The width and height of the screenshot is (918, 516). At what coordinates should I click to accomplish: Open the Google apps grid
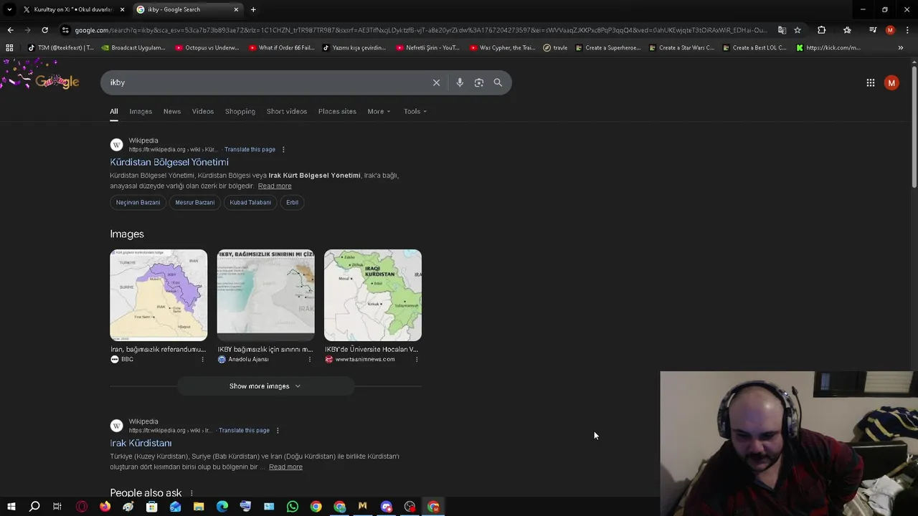871,82
